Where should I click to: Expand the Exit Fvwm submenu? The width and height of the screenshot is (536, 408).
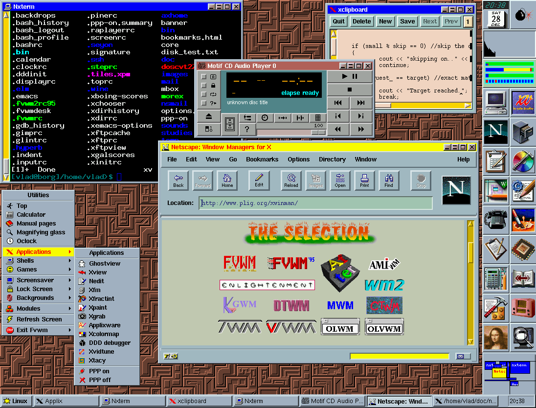[39, 330]
